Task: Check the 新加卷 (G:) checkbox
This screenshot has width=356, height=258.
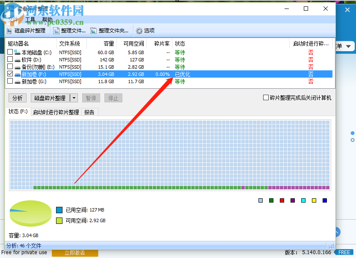Action: (10, 81)
